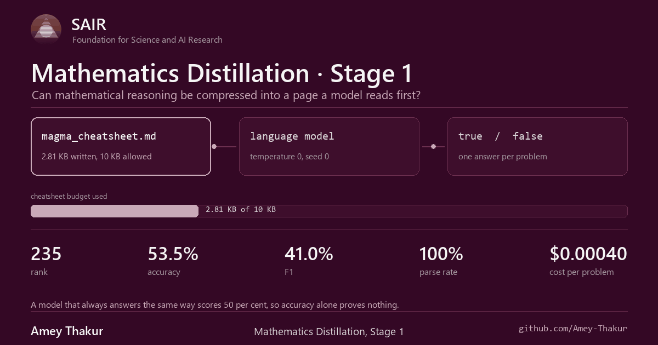
Task: Select the true / false card
Action: coord(537,146)
